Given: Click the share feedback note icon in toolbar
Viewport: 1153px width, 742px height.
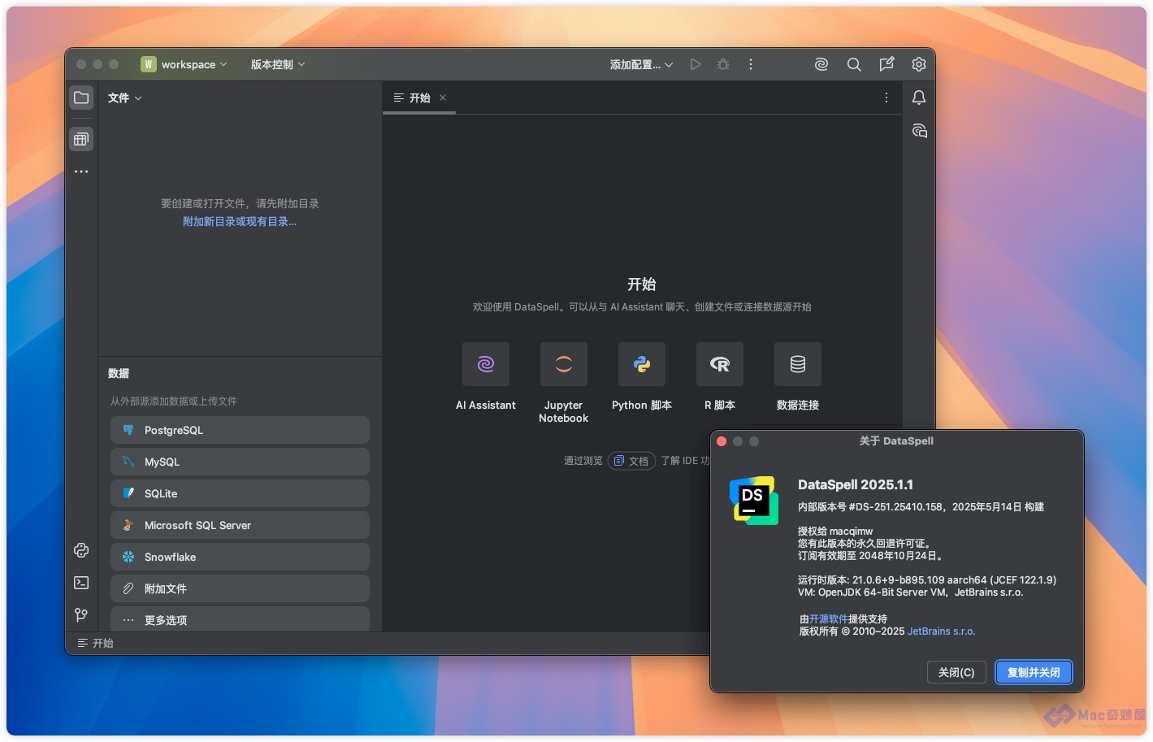Looking at the screenshot, I should (x=886, y=64).
